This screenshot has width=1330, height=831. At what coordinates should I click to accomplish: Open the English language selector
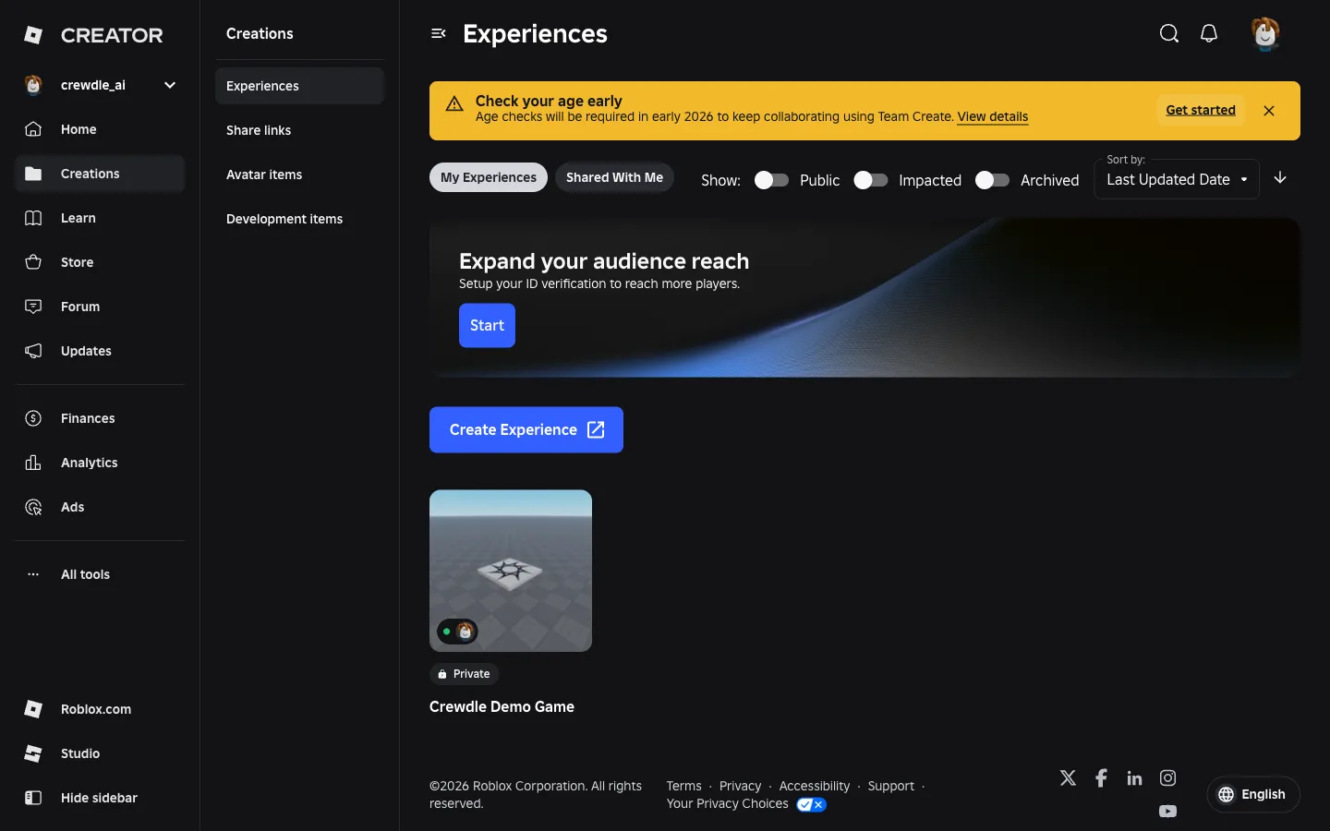pos(1253,794)
